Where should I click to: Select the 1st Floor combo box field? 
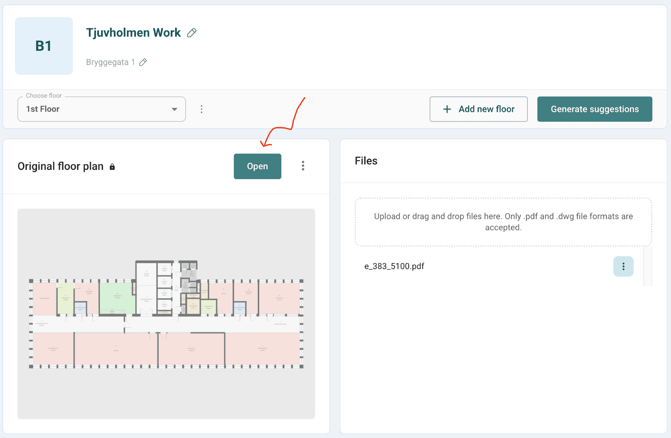[93, 109]
